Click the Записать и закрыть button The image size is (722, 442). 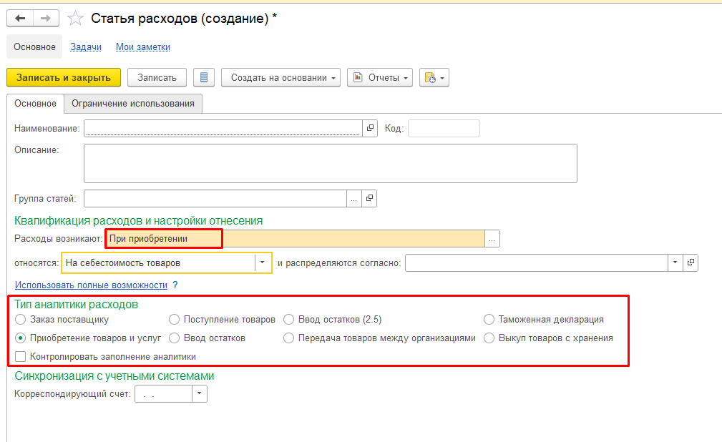64,77
